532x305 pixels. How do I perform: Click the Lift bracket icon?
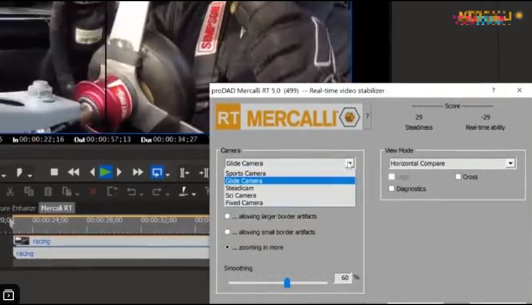coord(112,192)
